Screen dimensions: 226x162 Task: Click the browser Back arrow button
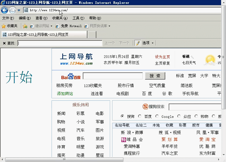pos(4,10)
